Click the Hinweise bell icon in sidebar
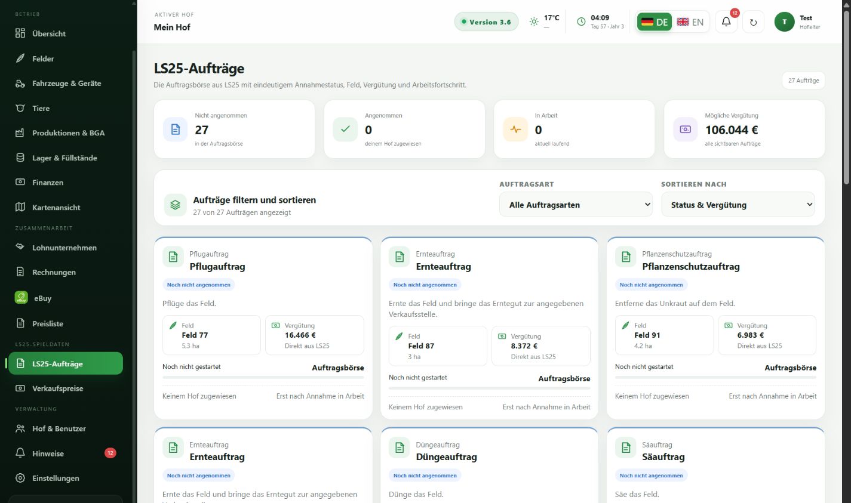851x503 pixels. 20,453
